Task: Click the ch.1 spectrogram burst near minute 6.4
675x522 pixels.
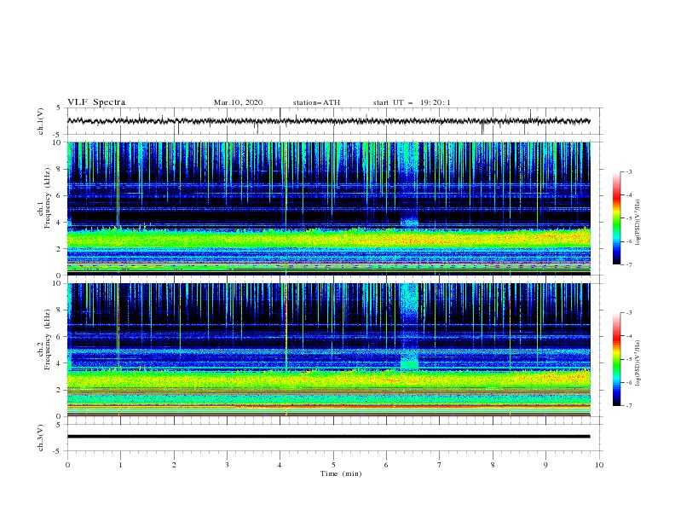Action: coord(409,185)
